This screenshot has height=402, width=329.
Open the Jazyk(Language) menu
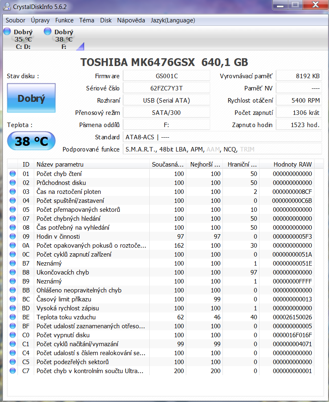pyautogui.click(x=173, y=20)
